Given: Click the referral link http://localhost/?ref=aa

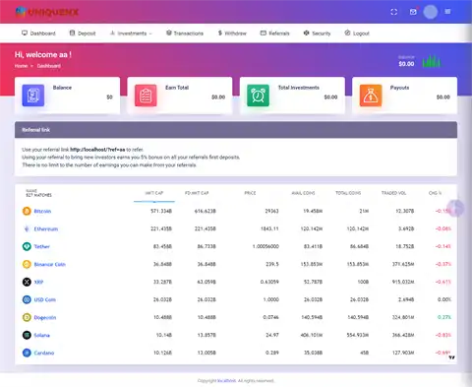Looking at the screenshot, I should [97, 150].
